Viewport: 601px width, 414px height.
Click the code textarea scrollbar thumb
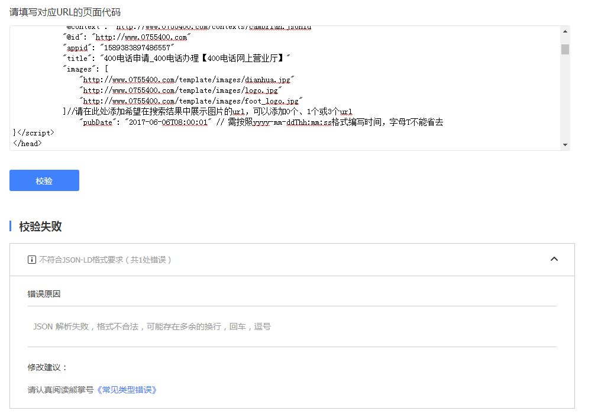[565, 49]
